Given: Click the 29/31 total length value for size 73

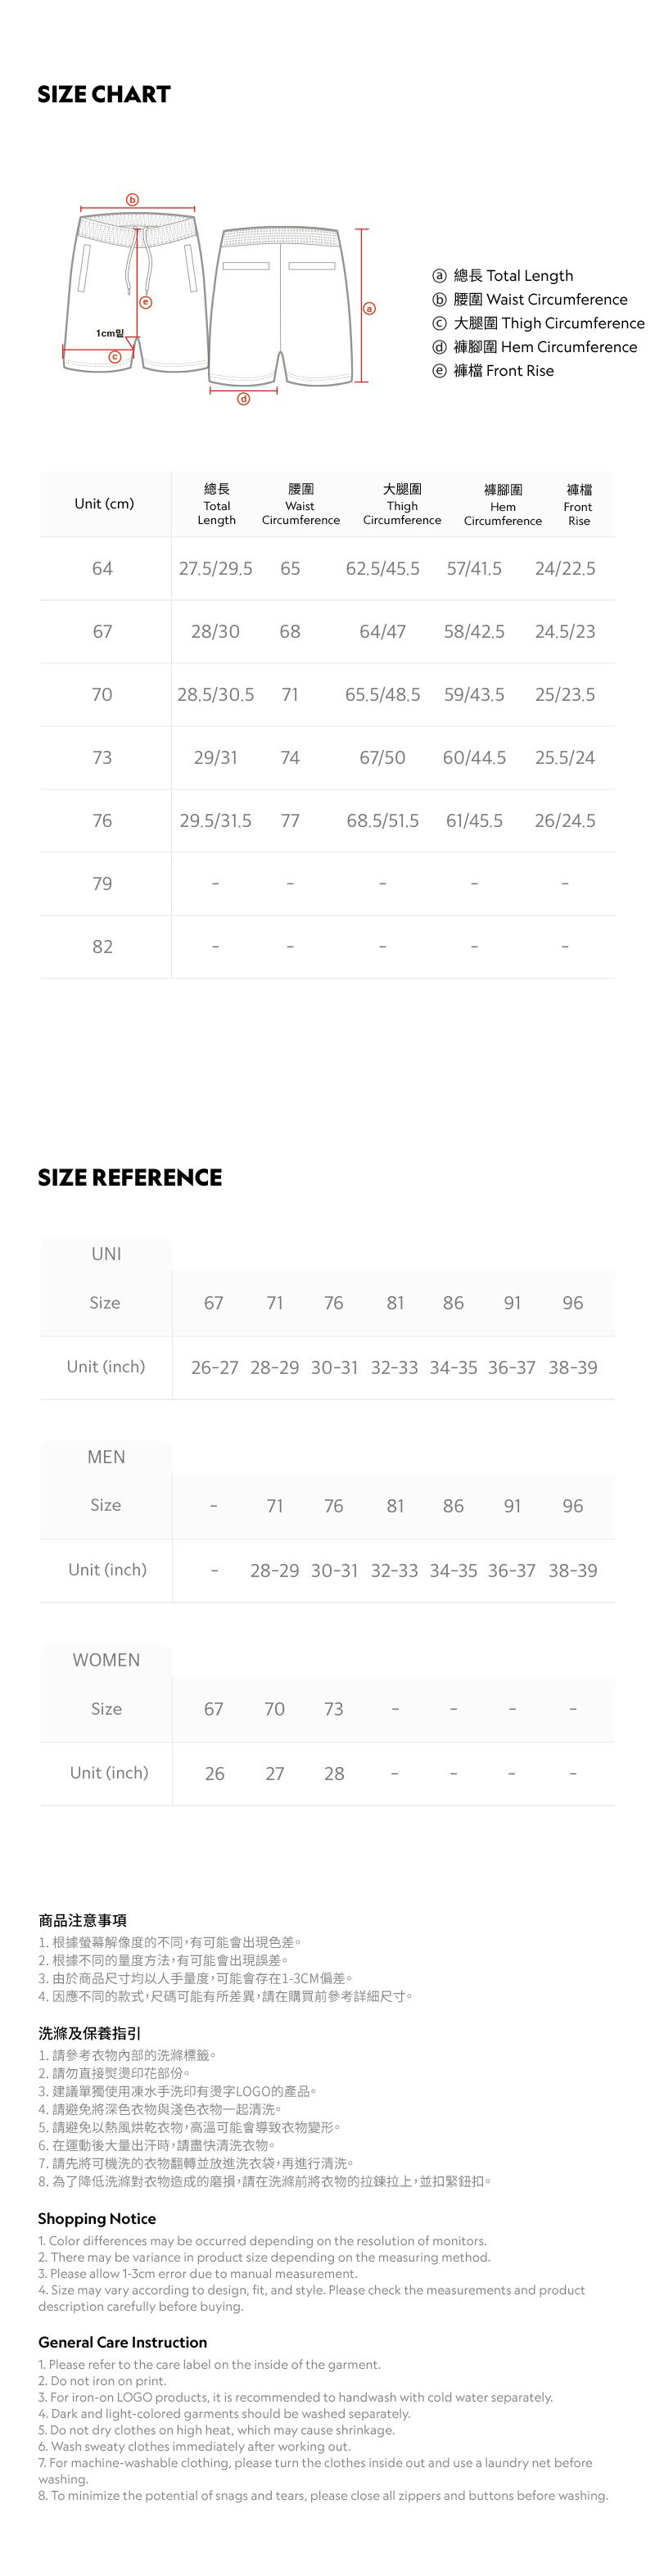Looking at the screenshot, I should click(x=216, y=757).
